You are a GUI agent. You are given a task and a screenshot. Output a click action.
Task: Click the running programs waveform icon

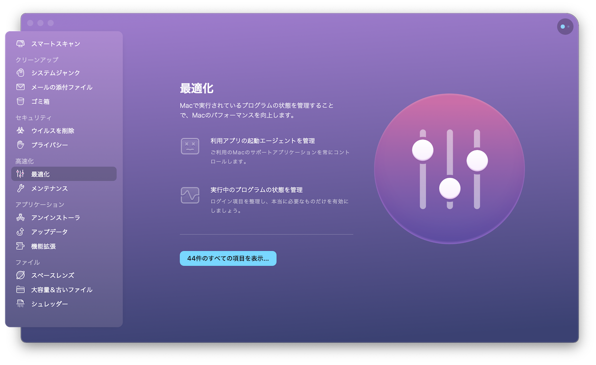click(190, 195)
